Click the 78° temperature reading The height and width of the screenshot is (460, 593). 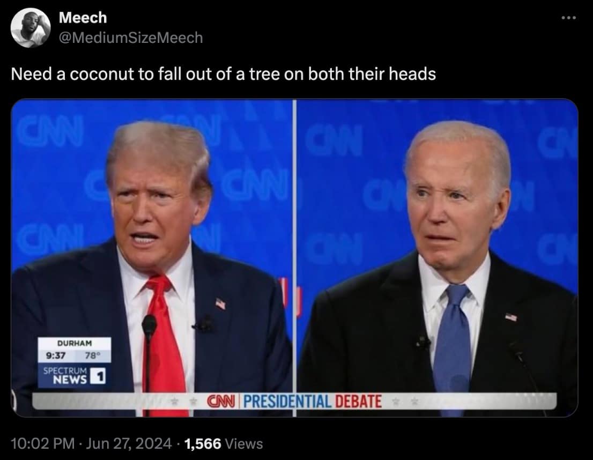(93, 355)
